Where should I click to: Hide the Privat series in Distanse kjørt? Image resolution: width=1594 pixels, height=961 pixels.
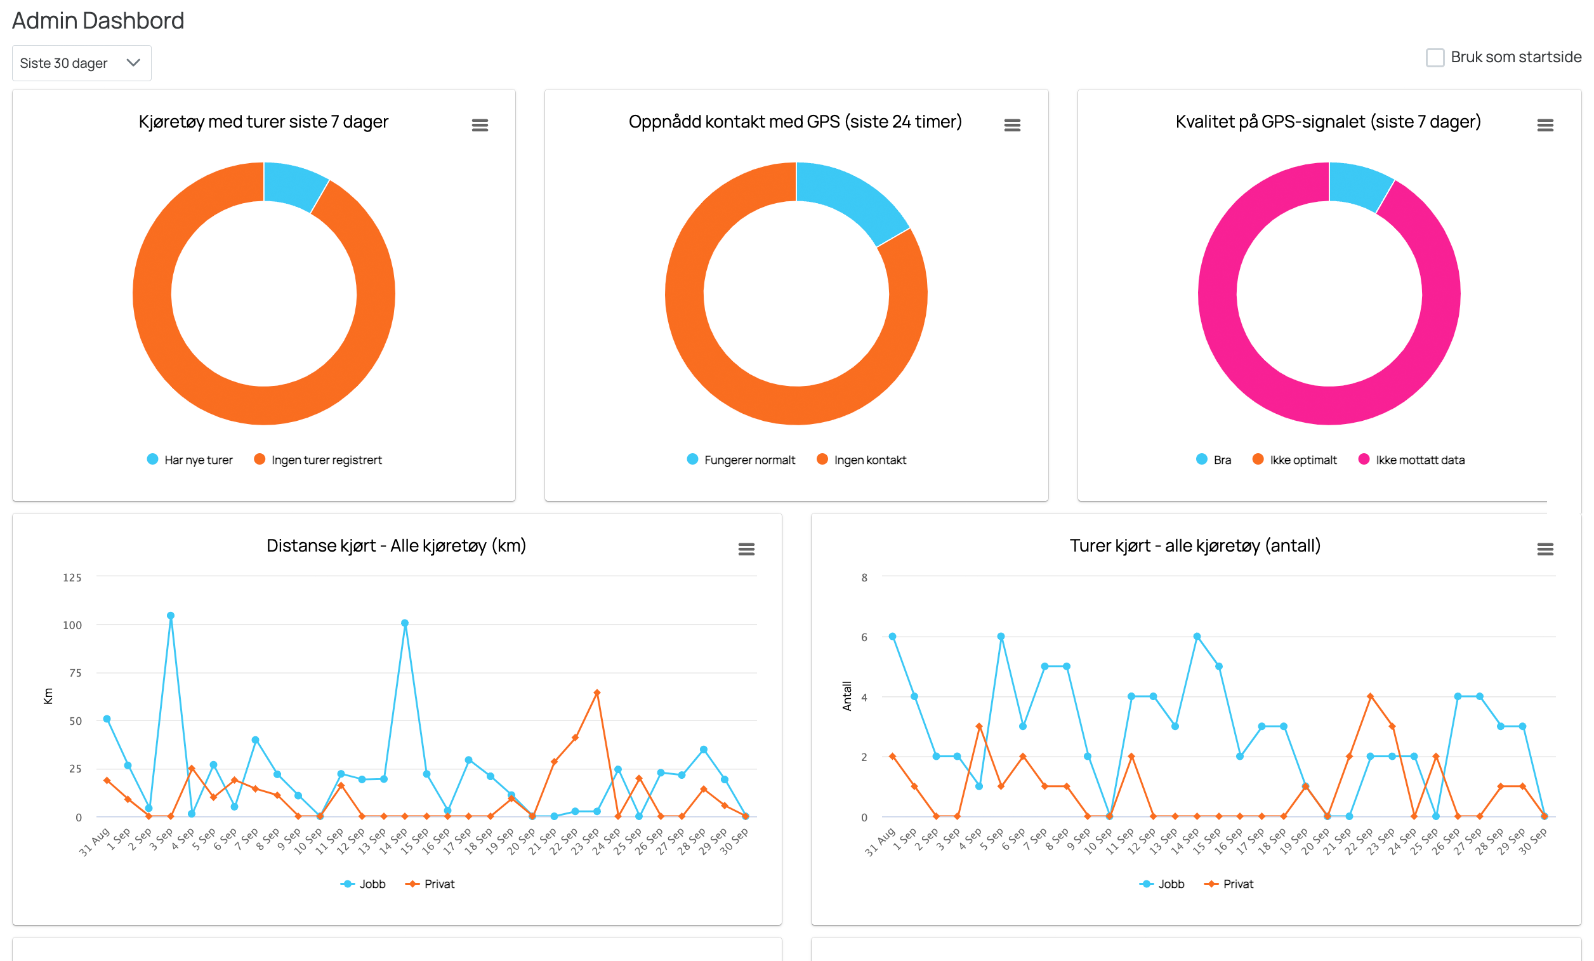[430, 884]
